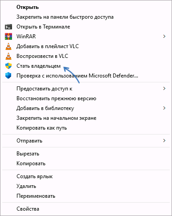Viewport: 172px width, 216px height.
Task: Click the shield icon beside Стать владельцем
Action: point(8,66)
